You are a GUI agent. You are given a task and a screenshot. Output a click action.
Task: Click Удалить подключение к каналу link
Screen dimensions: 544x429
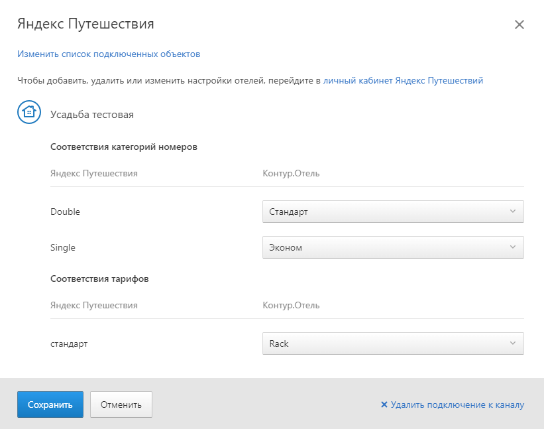click(x=457, y=404)
